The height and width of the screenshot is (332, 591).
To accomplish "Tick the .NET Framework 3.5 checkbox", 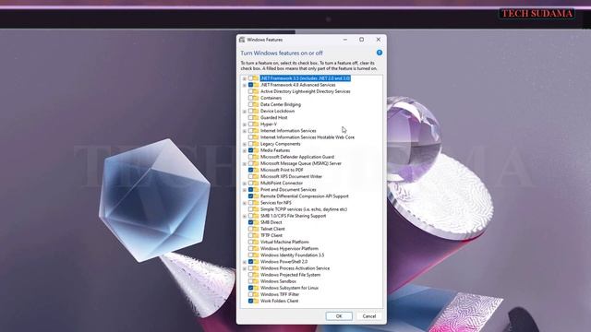I will point(250,78).
